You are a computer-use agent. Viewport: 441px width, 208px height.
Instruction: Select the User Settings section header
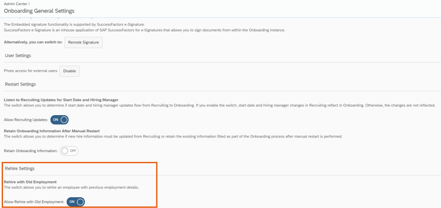tap(18, 56)
